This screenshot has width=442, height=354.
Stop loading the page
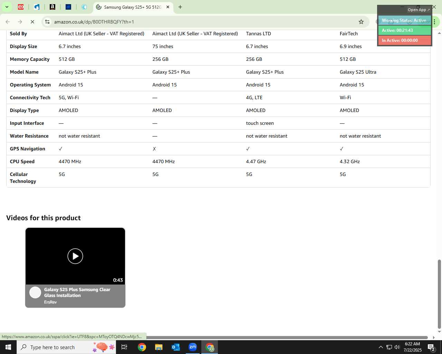tap(32, 22)
